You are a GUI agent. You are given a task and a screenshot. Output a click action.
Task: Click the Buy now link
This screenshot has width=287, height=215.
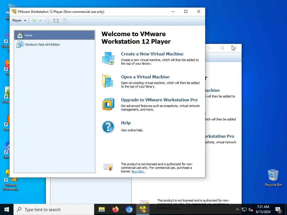point(138,171)
